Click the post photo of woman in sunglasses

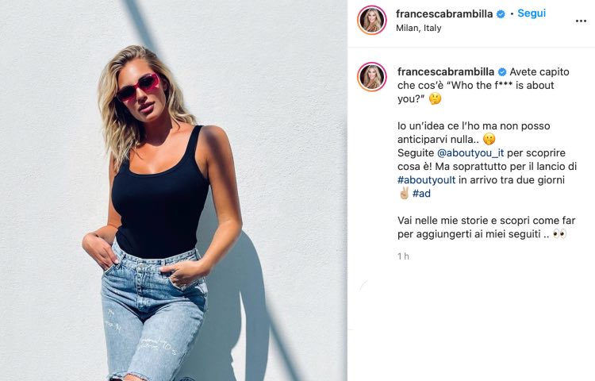point(174,190)
